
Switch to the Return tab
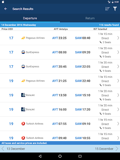(90, 18)
